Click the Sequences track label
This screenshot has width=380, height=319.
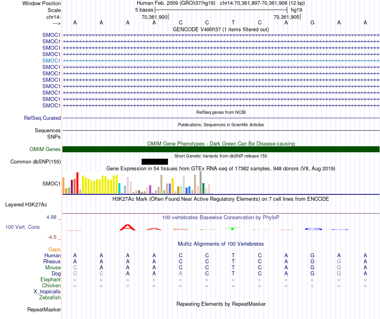click(x=48, y=131)
